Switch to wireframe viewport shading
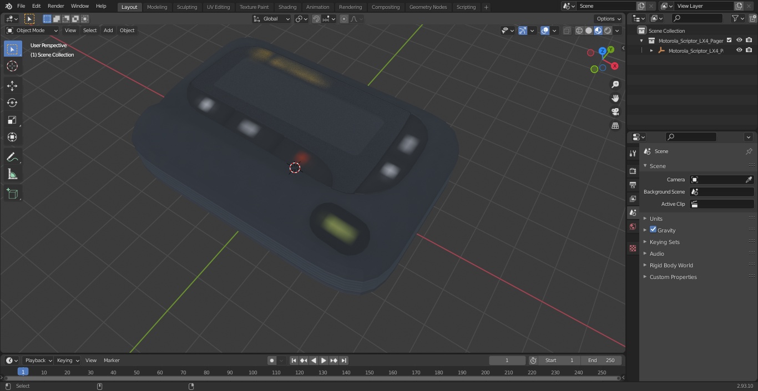The image size is (758, 391). [579, 31]
